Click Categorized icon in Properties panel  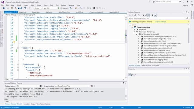[x=129, y=75]
